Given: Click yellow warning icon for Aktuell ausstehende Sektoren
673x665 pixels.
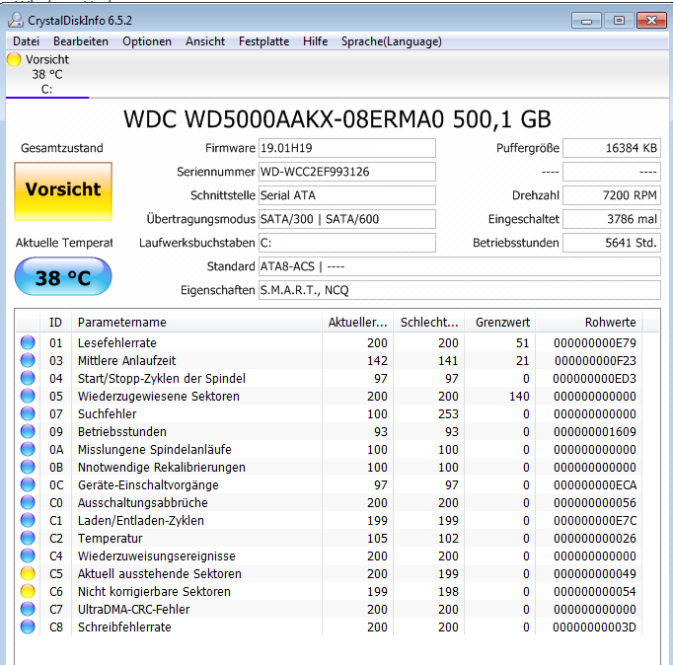Looking at the screenshot, I should tap(28, 573).
